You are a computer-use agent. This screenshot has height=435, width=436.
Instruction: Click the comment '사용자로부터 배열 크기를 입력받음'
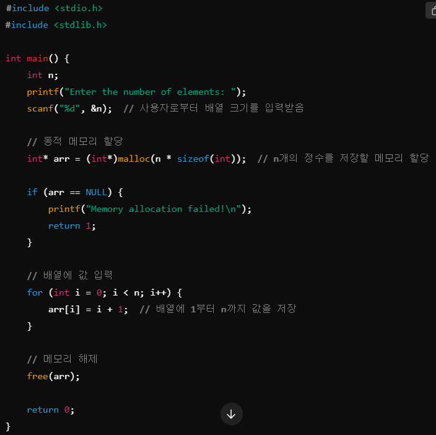(x=222, y=108)
